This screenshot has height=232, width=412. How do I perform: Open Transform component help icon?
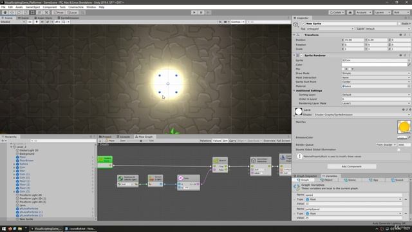400,35
